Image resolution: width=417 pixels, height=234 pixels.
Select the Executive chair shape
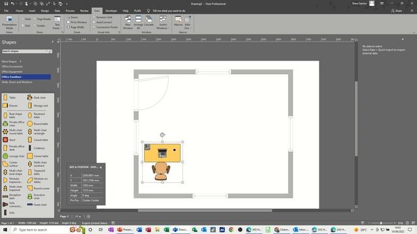(x=36, y=196)
